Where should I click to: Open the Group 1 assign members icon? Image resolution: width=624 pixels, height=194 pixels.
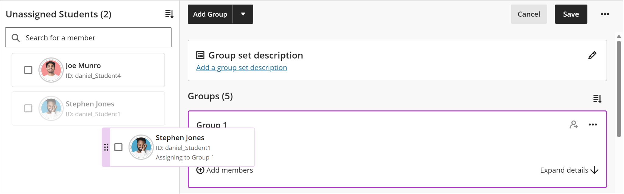tap(573, 124)
